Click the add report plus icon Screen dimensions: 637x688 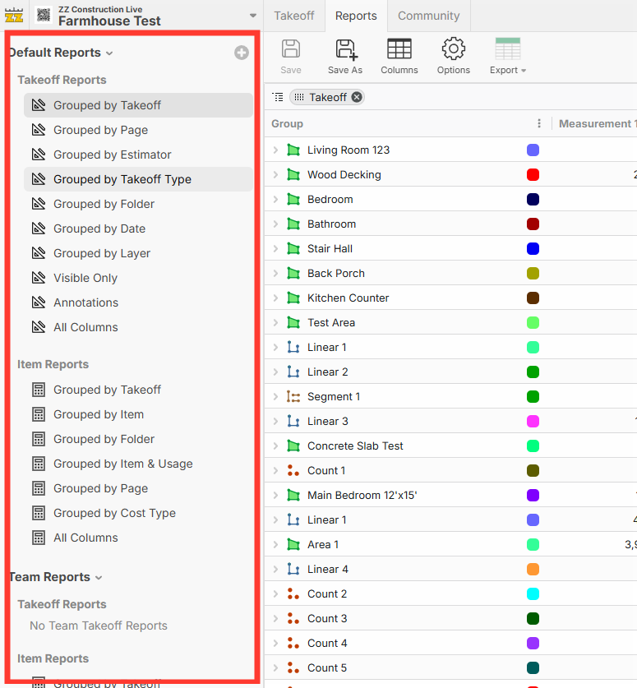tap(242, 53)
